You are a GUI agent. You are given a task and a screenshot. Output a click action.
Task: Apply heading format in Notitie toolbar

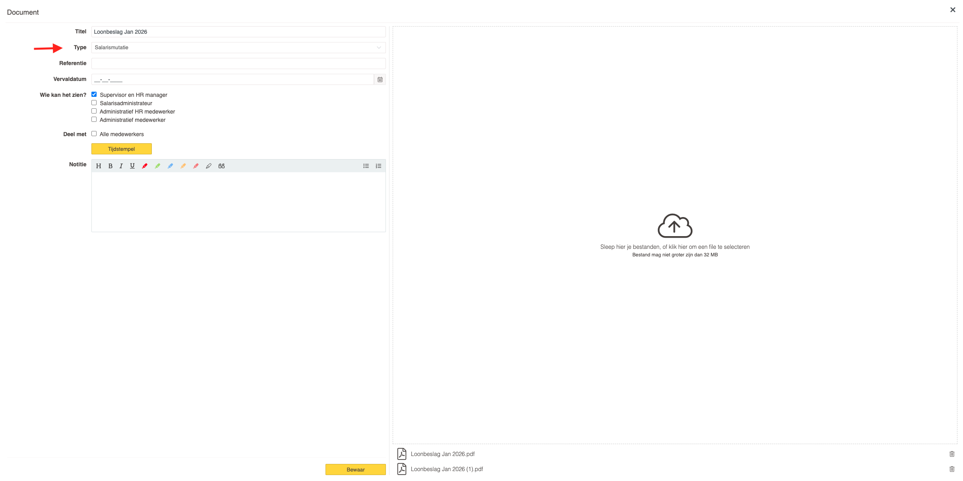point(99,166)
